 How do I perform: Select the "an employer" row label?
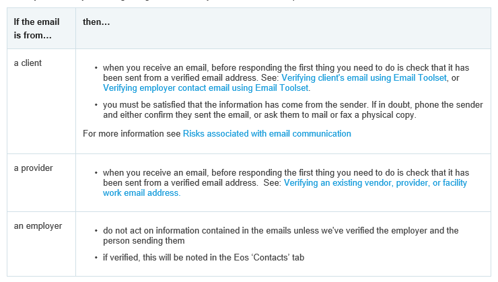(x=38, y=225)
